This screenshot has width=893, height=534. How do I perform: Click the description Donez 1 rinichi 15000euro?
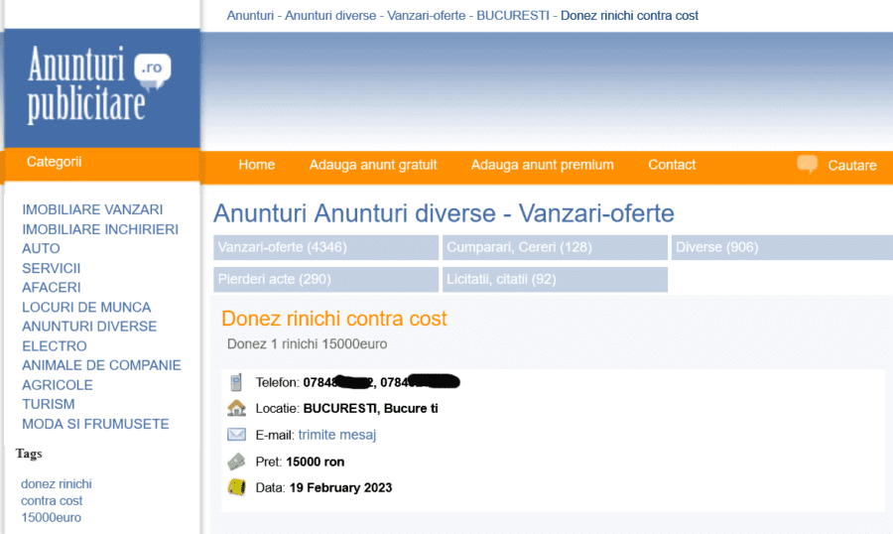coord(307,344)
